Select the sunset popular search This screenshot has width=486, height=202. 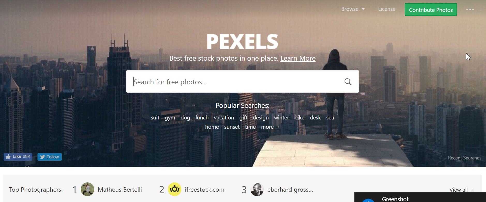tap(232, 127)
